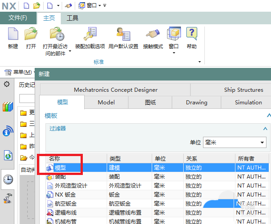The height and width of the screenshot is (224, 271).
Task: Click the 外观造型设计 template icon
Action: (50, 186)
